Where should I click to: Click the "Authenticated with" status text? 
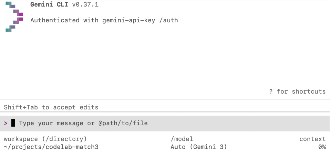click(55, 20)
